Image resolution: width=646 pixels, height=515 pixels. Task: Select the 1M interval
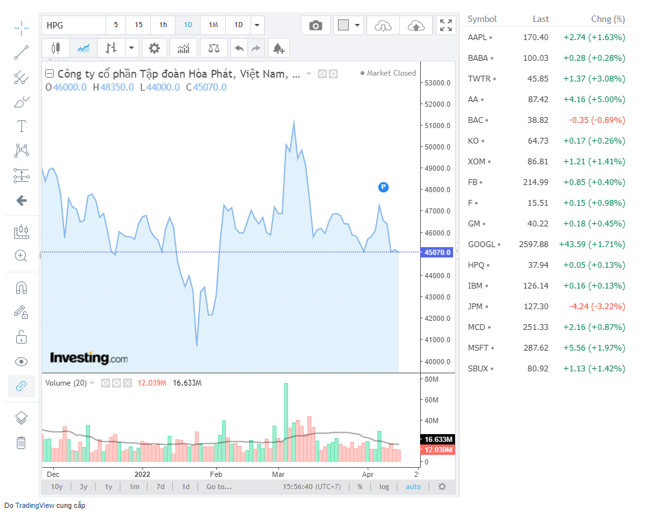click(213, 25)
